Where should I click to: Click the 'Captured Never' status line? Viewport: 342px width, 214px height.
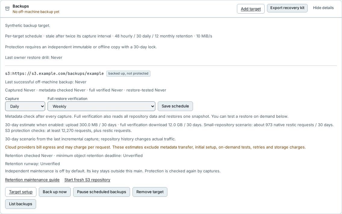85,90
